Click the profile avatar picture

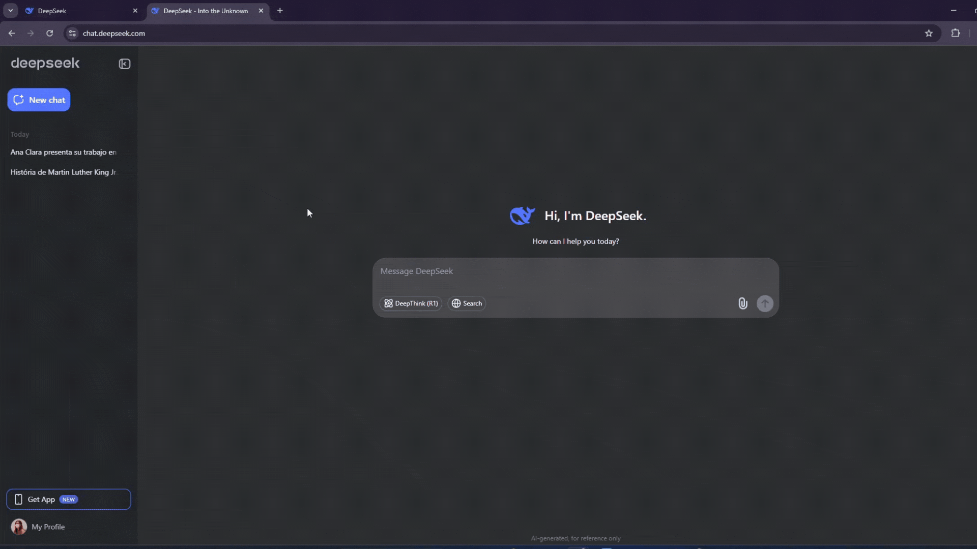[x=19, y=527]
